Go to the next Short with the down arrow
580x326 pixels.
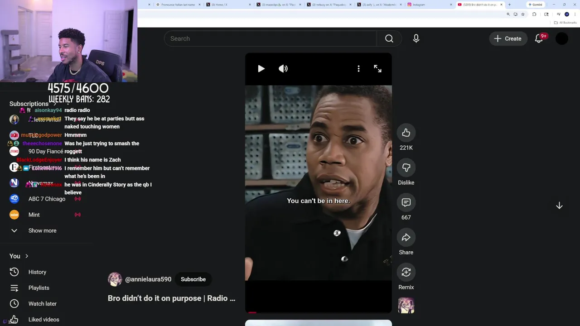pyautogui.click(x=559, y=206)
